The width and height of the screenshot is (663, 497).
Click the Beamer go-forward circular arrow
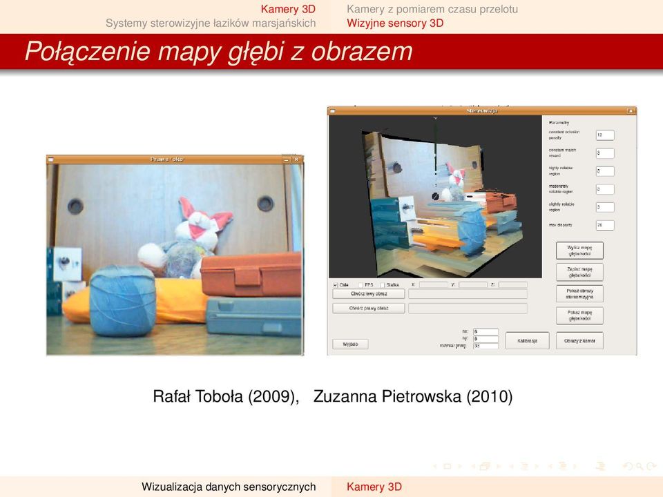click(x=651, y=467)
